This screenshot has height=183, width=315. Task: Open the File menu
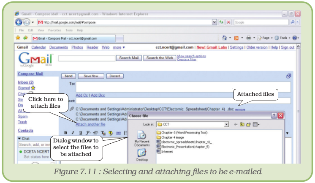click(x=21, y=30)
